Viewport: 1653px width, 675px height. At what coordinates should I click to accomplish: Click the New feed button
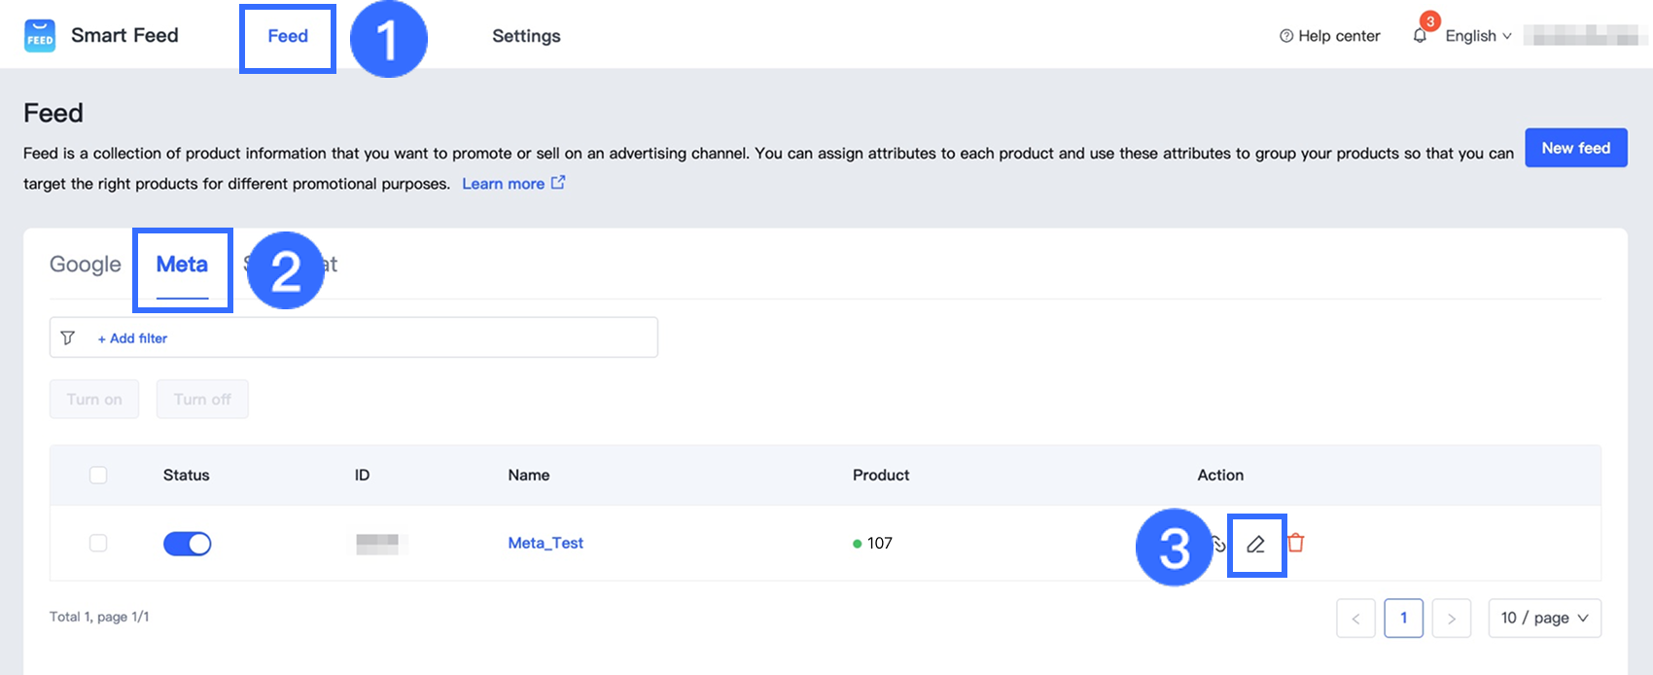tap(1575, 148)
